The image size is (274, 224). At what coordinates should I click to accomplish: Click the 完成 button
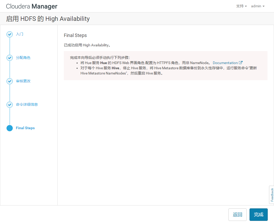click(259, 215)
